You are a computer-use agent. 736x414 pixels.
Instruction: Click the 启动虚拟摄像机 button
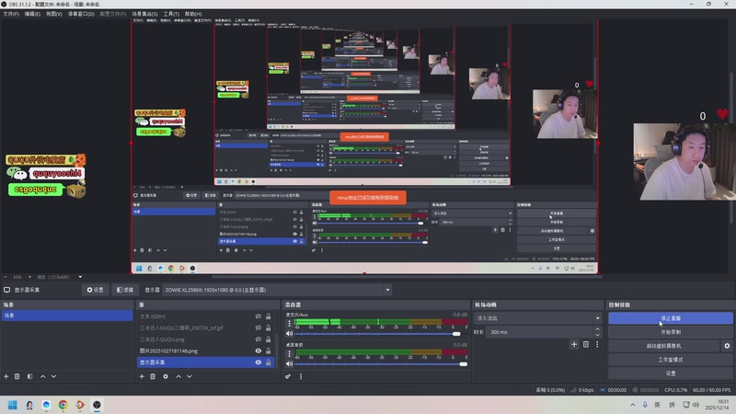[x=663, y=346]
